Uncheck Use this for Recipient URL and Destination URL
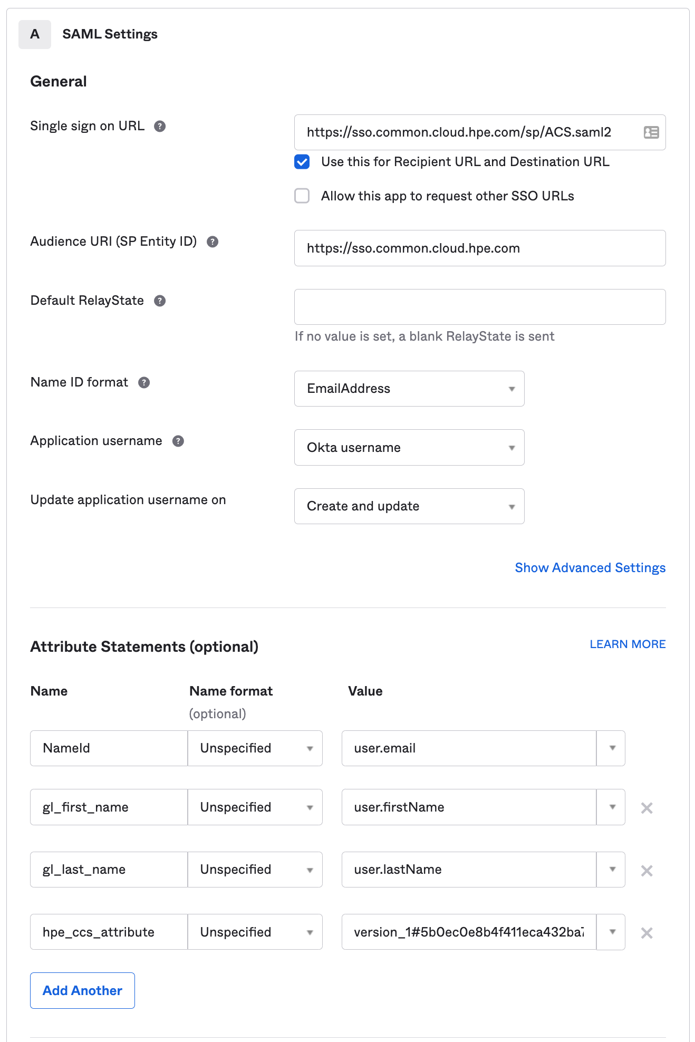695x1042 pixels. [x=302, y=162]
